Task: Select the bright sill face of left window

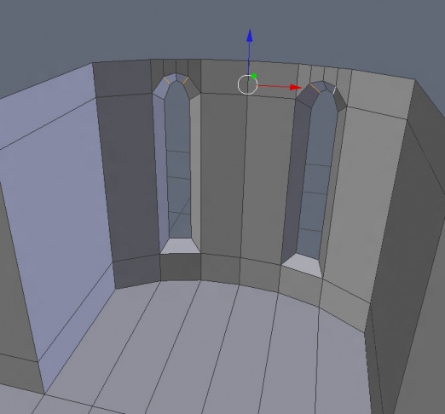Action: click(x=180, y=245)
